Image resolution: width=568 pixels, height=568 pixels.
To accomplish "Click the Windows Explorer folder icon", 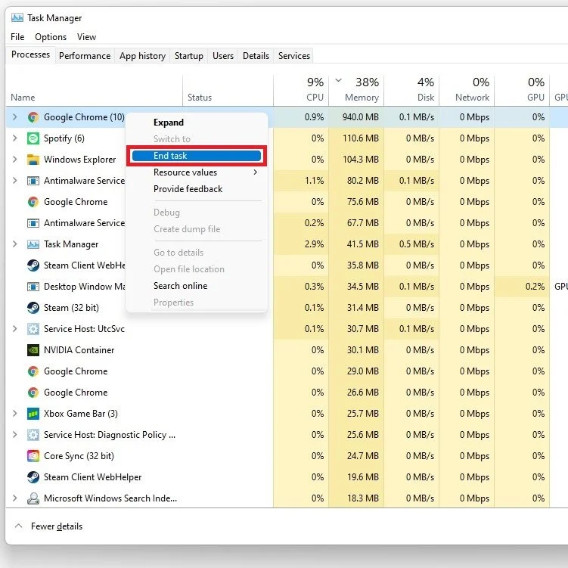I will [33, 160].
